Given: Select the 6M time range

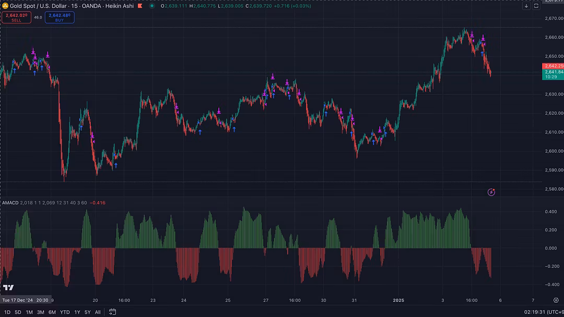Looking at the screenshot, I should coord(52,312).
